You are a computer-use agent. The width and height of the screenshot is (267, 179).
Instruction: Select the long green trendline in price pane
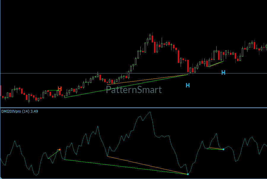(x=126, y=86)
